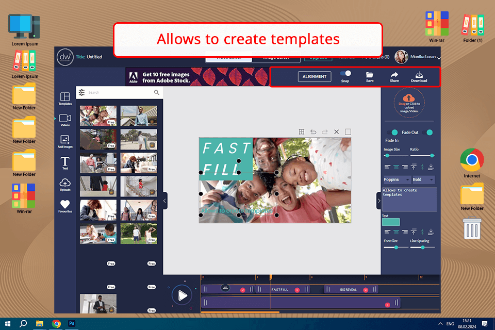
Task: Click Monika Loran profile avatar
Action: pos(401,57)
